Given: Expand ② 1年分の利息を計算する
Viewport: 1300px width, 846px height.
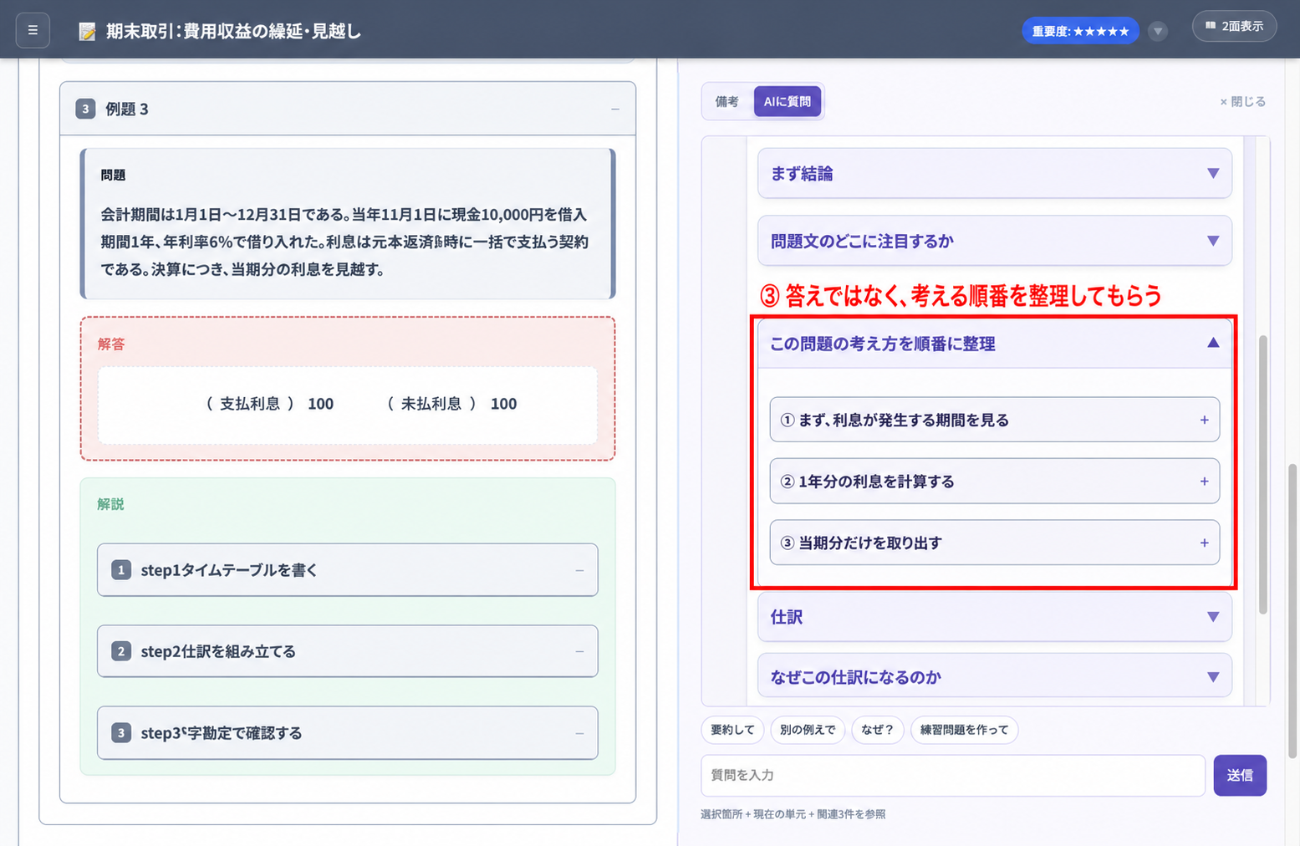Looking at the screenshot, I should (994, 481).
